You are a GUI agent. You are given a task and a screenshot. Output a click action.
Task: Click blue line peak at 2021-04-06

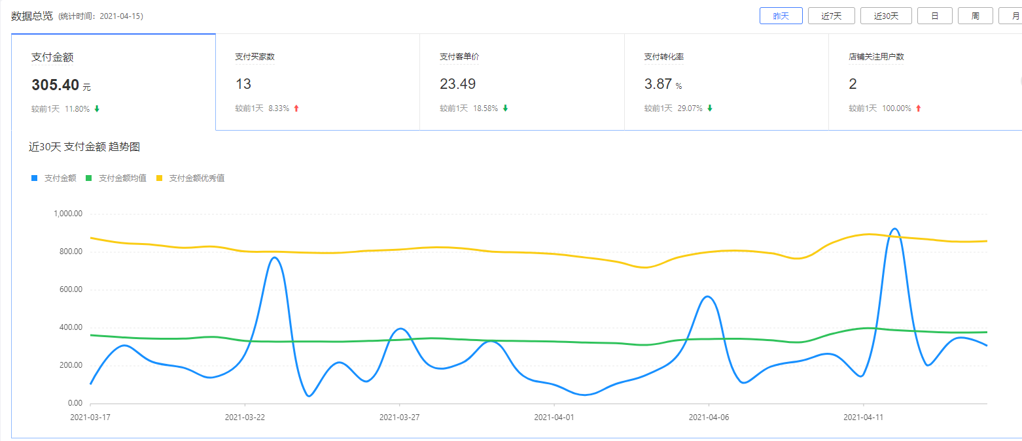(x=707, y=297)
